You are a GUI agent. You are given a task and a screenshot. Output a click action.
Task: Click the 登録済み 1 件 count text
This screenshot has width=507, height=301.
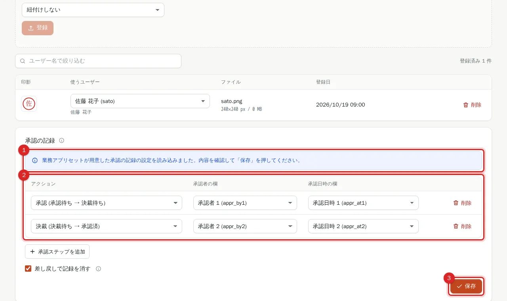pos(476,61)
